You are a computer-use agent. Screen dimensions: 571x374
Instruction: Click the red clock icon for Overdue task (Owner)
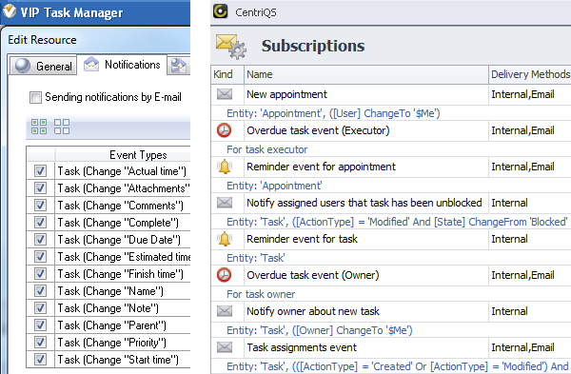click(x=225, y=275)
